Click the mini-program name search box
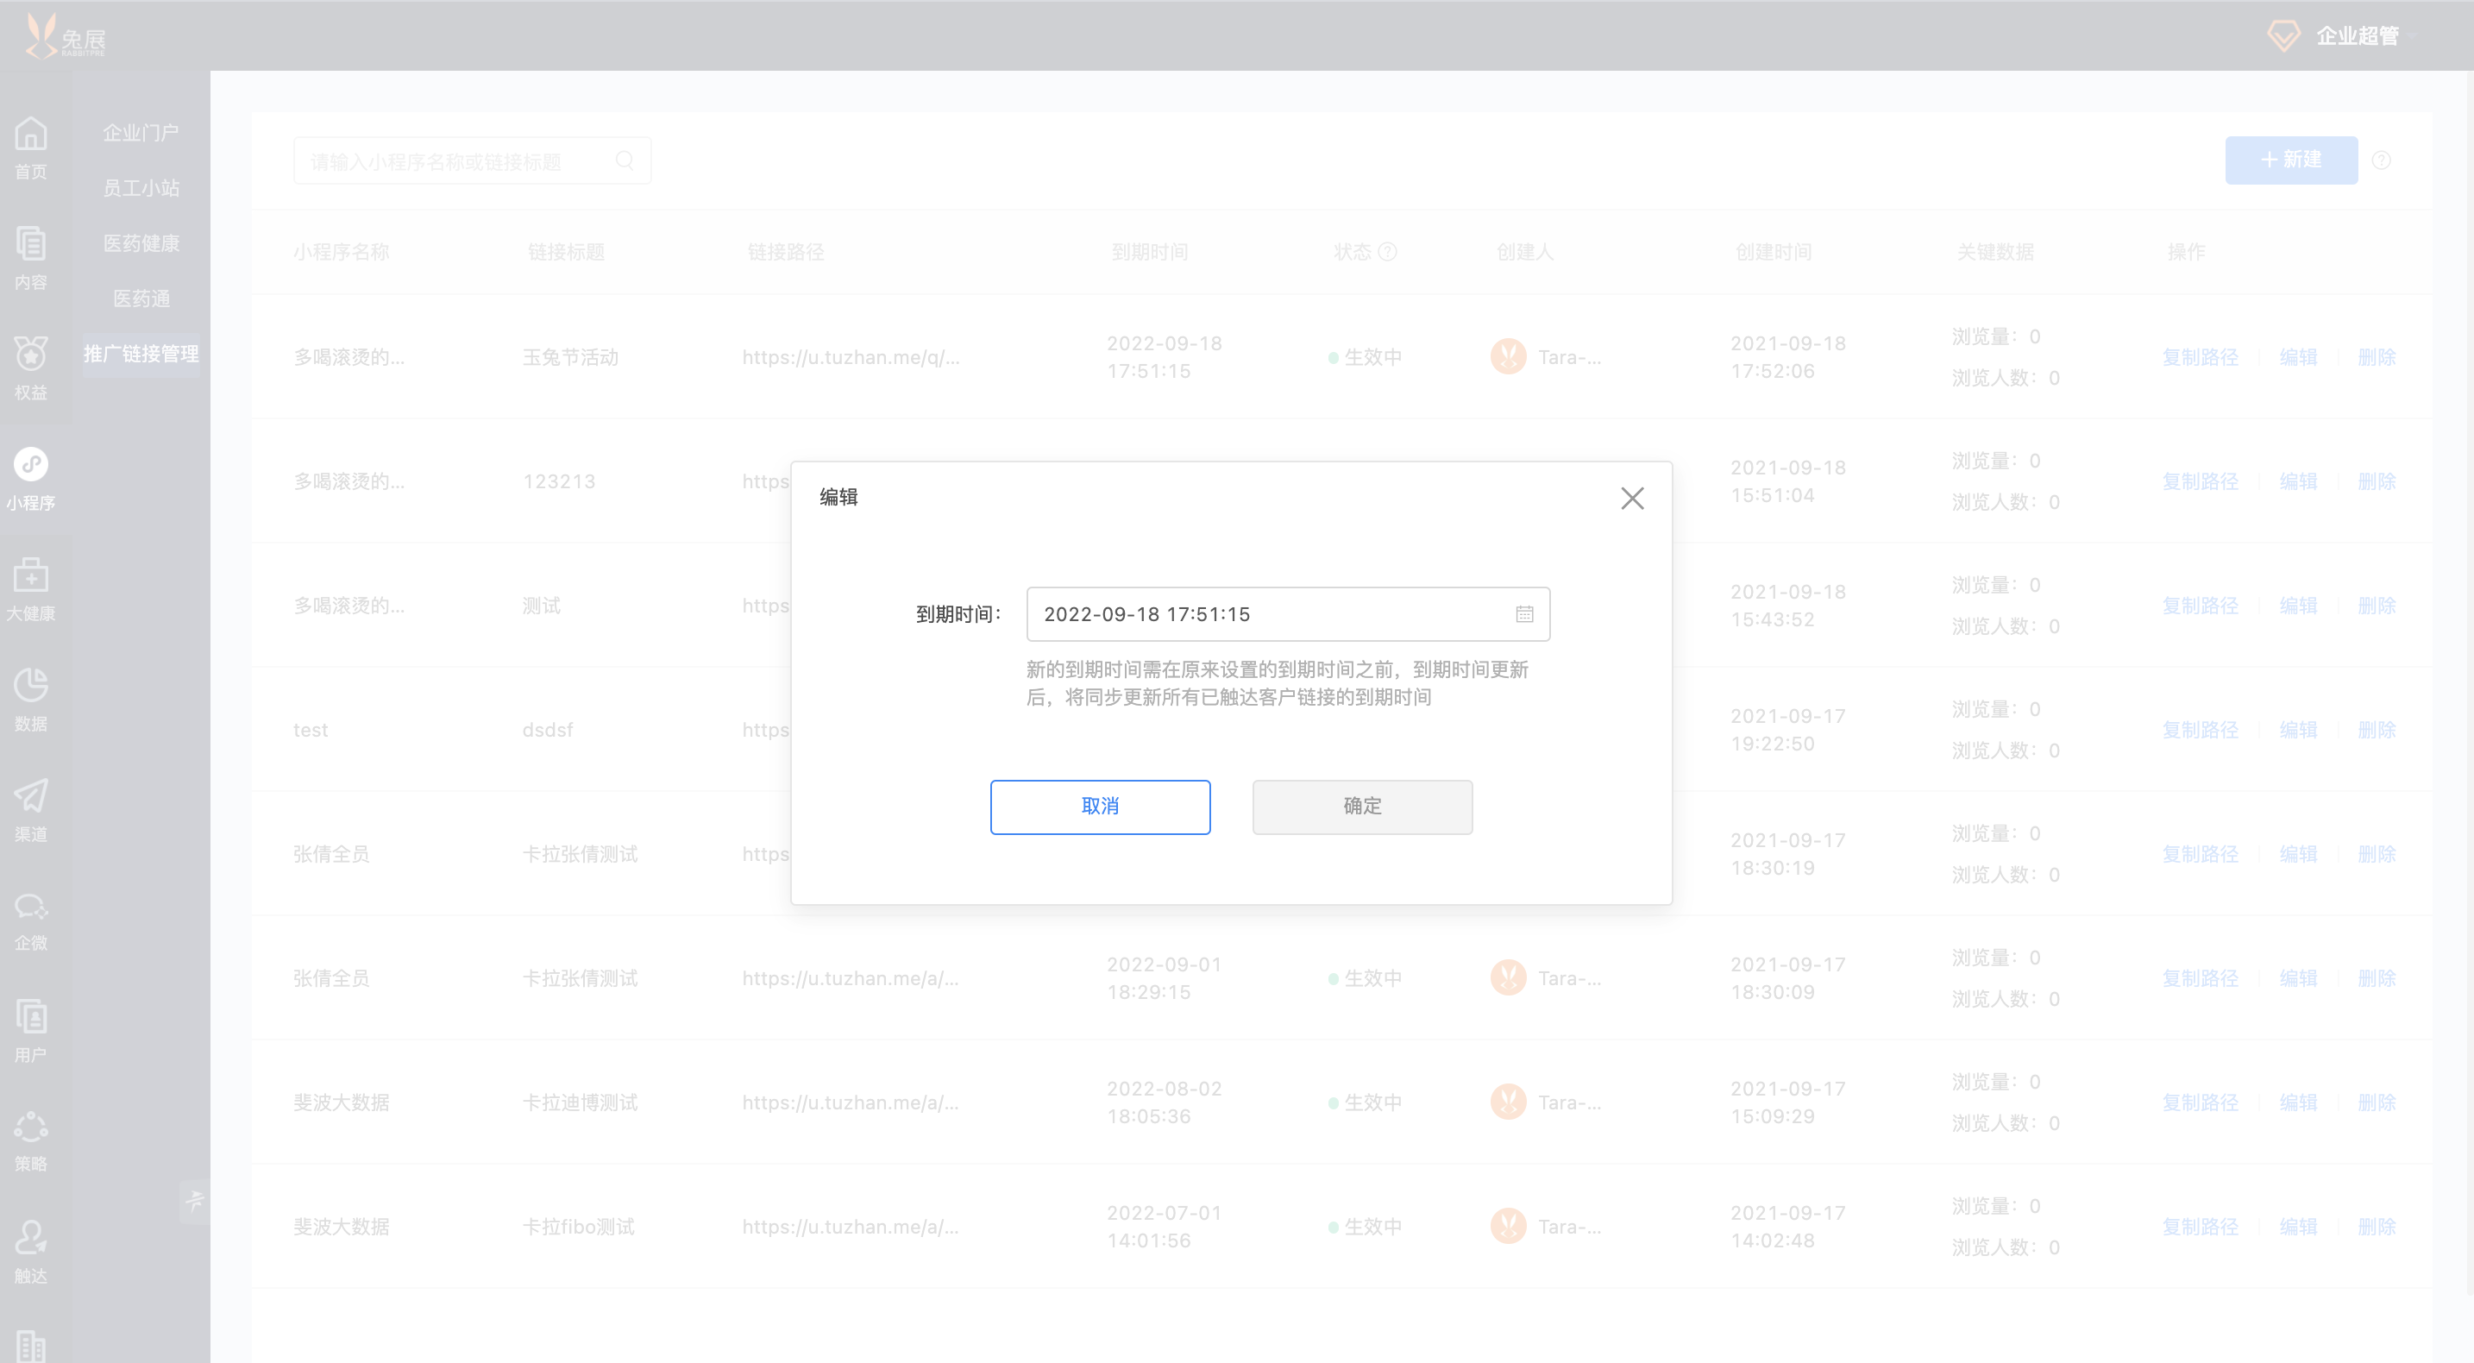This screenshot has width=2474, height=1363. tap(472, 160)
